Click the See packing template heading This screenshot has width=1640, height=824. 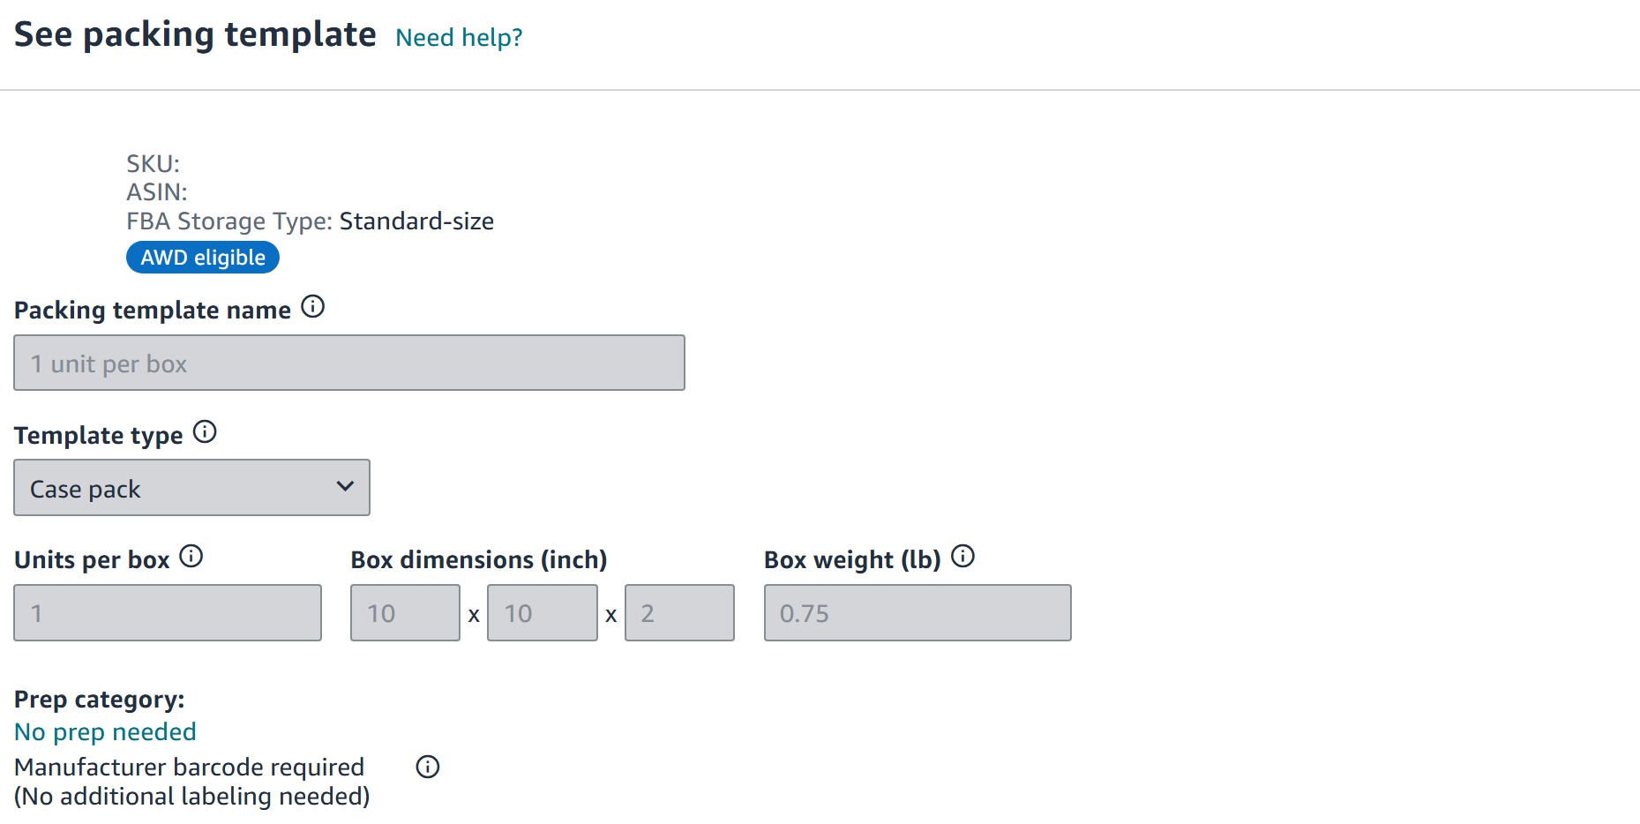point(194,34)
